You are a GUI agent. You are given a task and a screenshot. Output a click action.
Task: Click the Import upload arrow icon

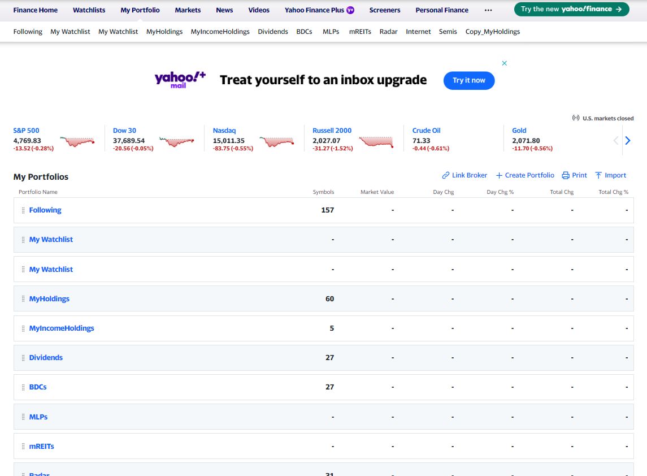(599, 175)
